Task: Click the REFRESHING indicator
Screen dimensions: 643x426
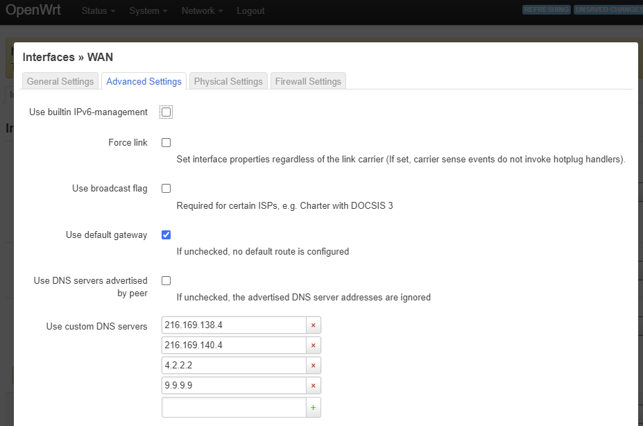Action: click(546, 9)
